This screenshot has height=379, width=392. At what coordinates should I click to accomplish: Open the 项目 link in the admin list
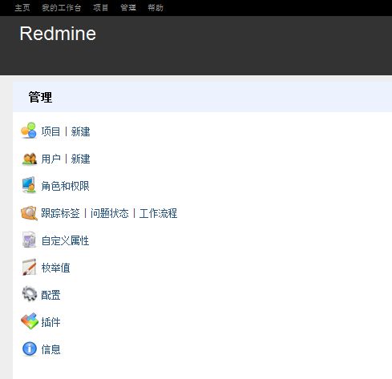click(x=51, y=131)
